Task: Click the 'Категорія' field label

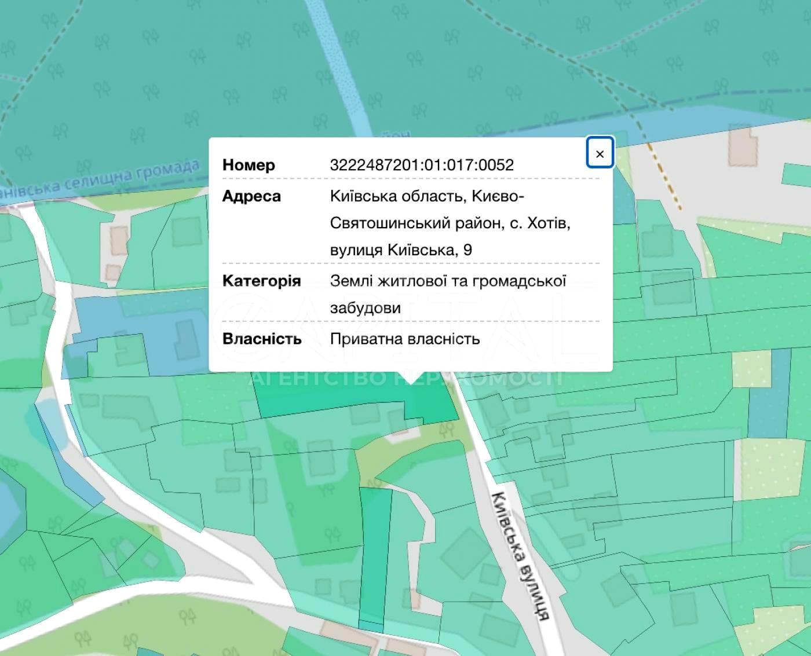Action: tap(261, 281)
